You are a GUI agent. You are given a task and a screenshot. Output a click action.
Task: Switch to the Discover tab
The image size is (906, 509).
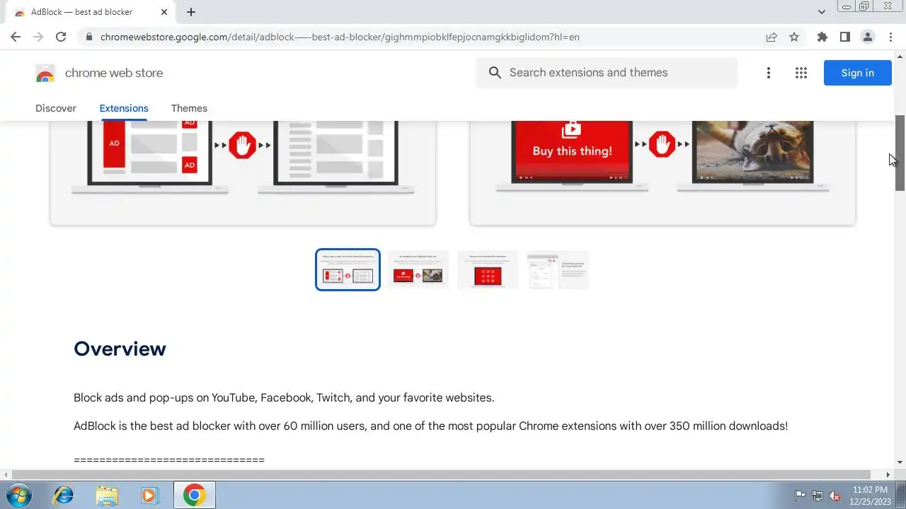tap(56, 108)
